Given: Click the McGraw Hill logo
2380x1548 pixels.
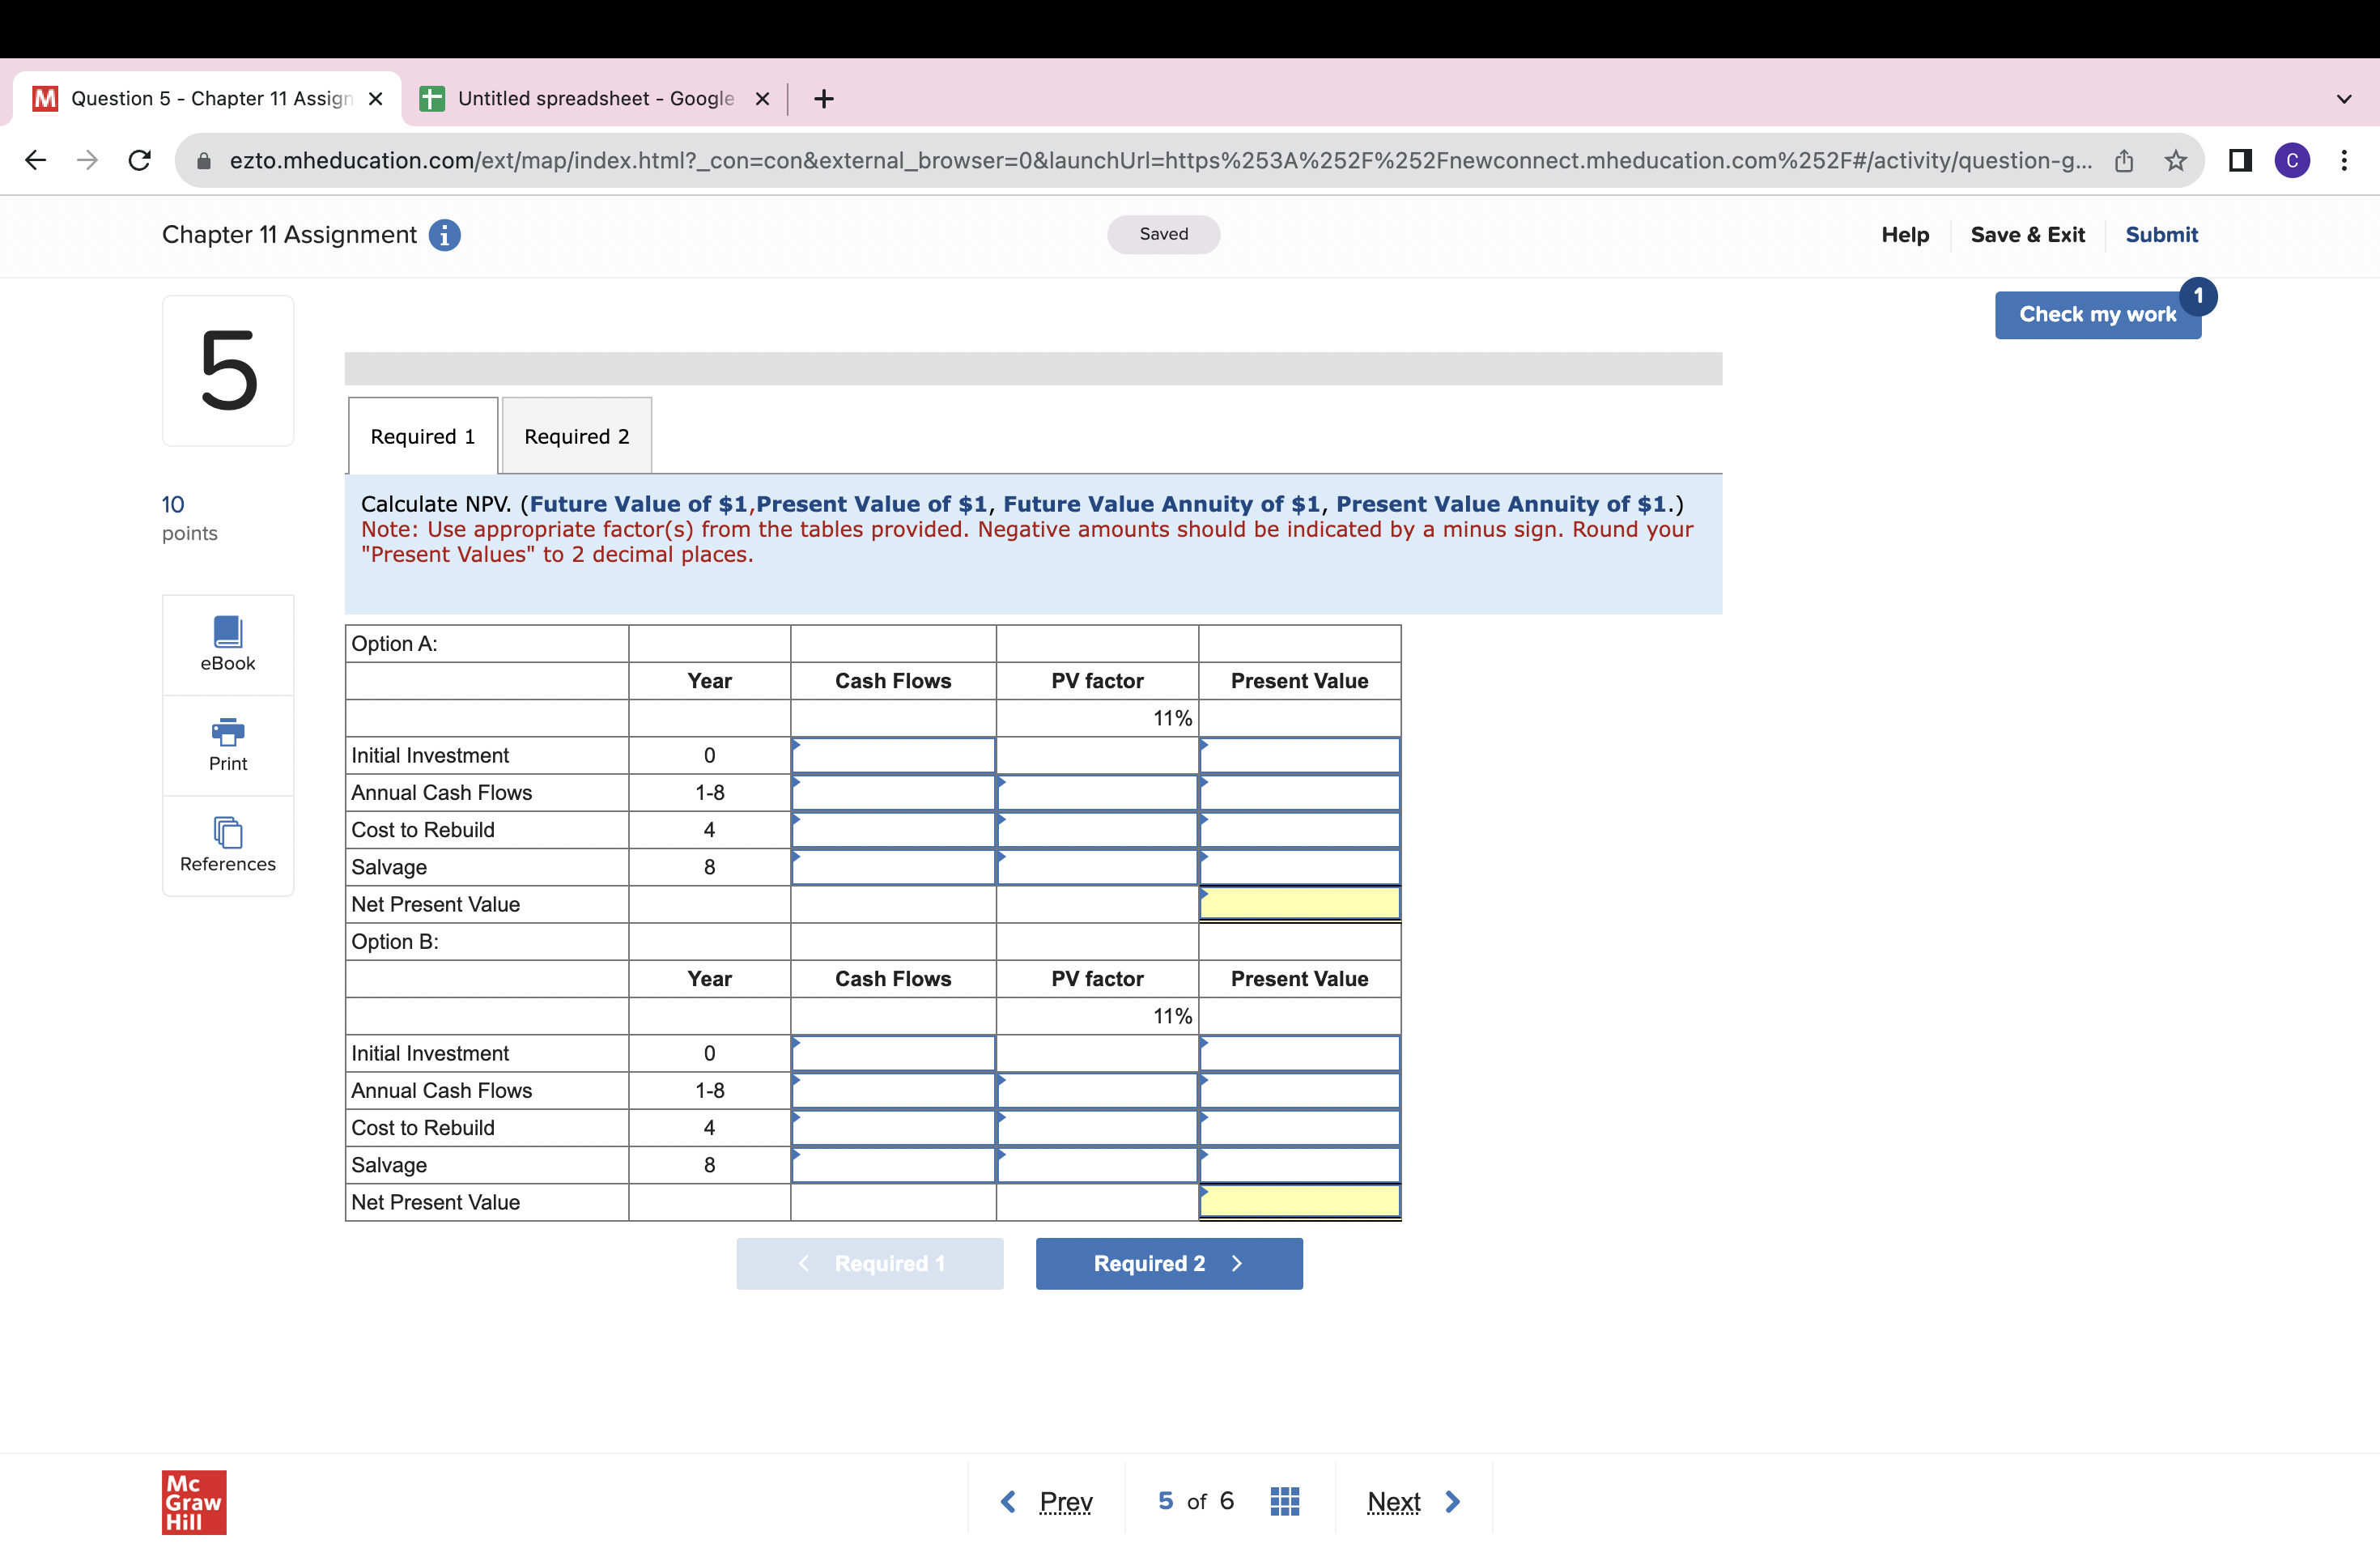Looking at the screenshot, I should [193, 1501].
